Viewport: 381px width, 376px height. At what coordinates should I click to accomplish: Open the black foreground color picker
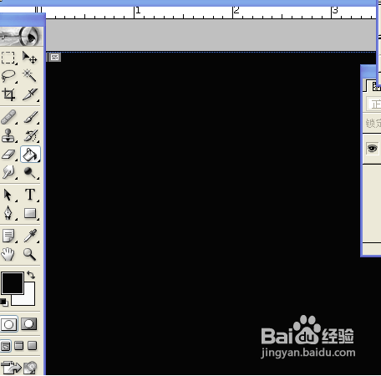13,283
